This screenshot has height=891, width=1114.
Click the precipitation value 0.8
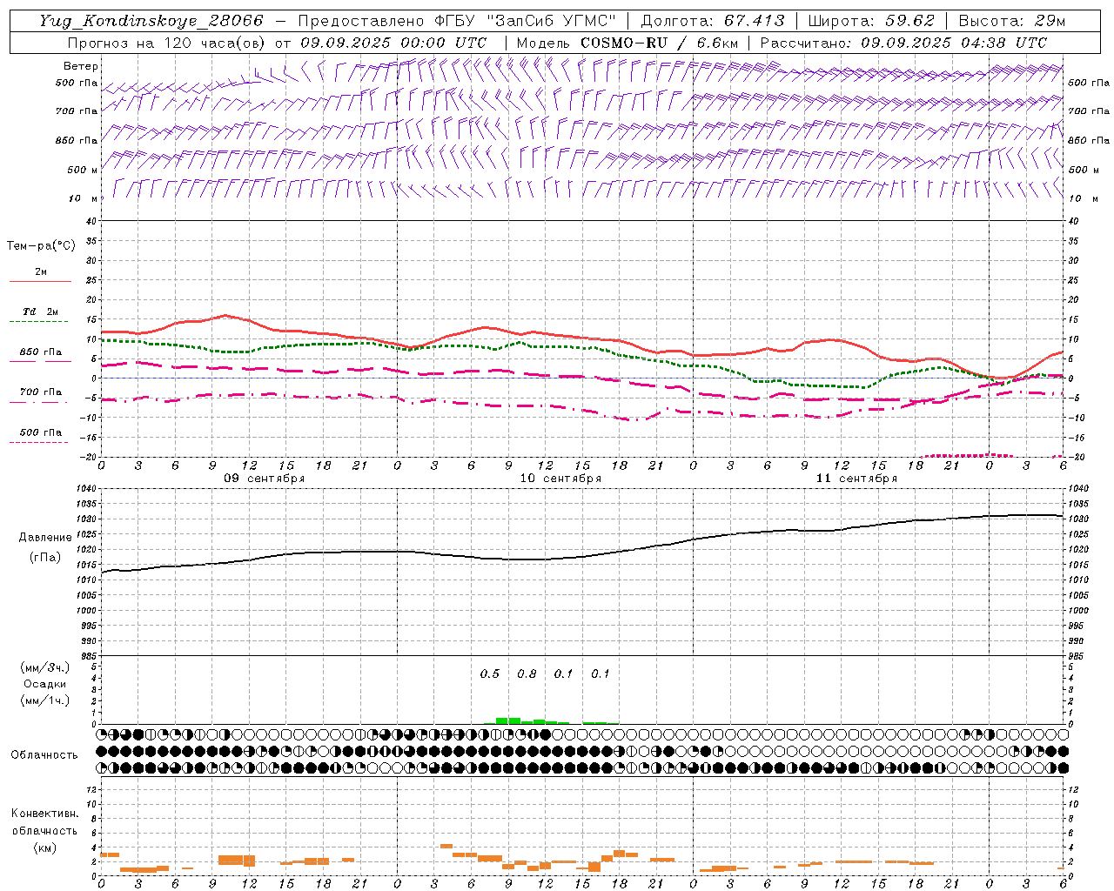527,674
